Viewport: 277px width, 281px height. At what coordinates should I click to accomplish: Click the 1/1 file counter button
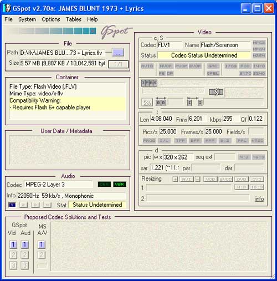(118, 64)
